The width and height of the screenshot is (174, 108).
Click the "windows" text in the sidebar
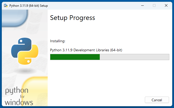[19, 102]
